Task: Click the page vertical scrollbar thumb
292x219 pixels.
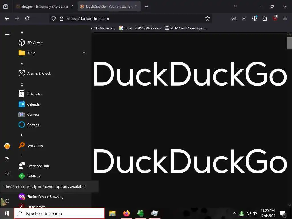Action: click(289, 43)
